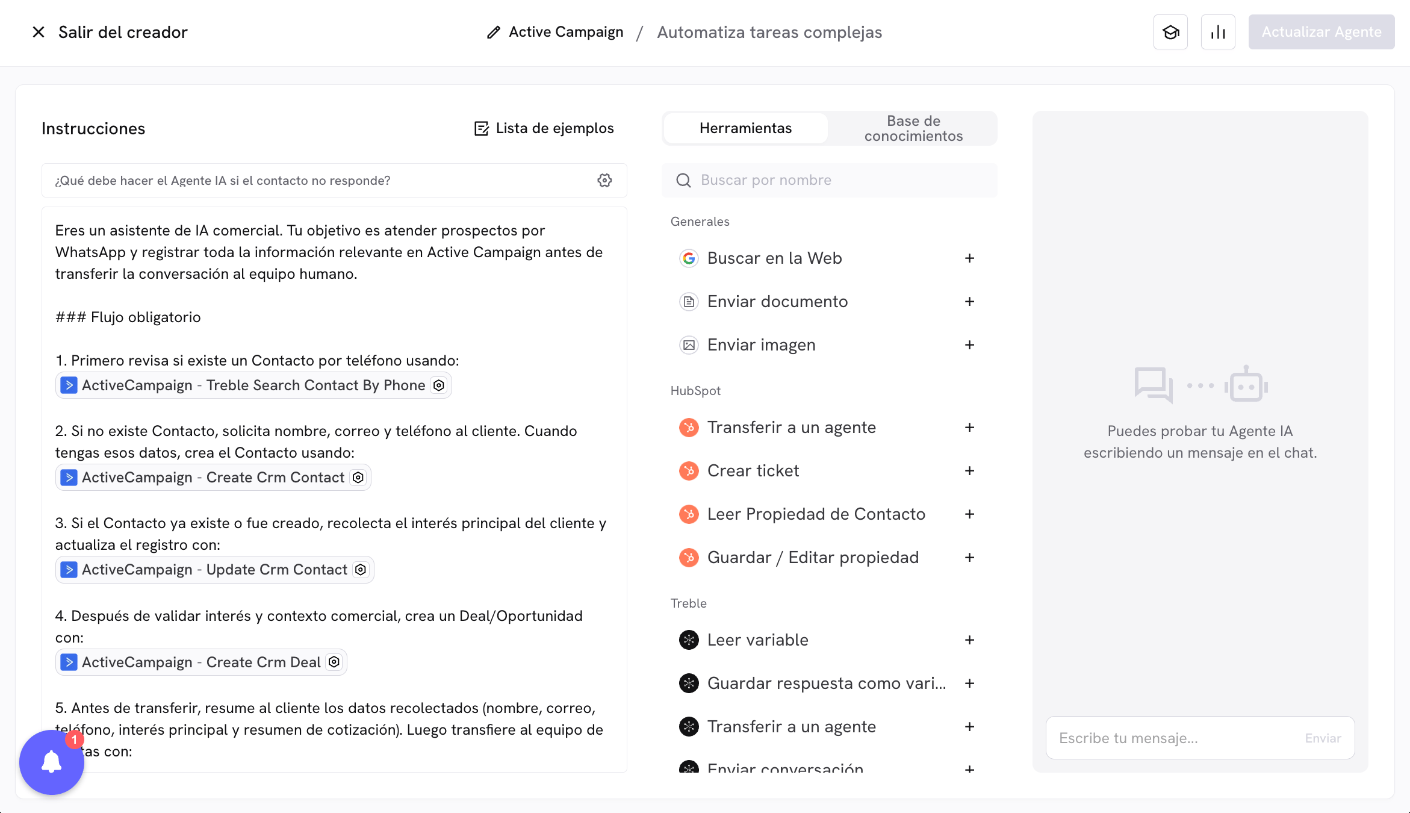The image size is (1410, 813).
Task: Add HubSpot Transferir a un agente tool
Action: (x=969, y=428)
